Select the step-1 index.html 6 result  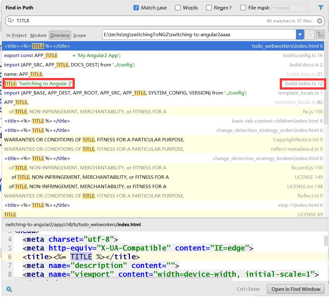(x=163, y=205)
